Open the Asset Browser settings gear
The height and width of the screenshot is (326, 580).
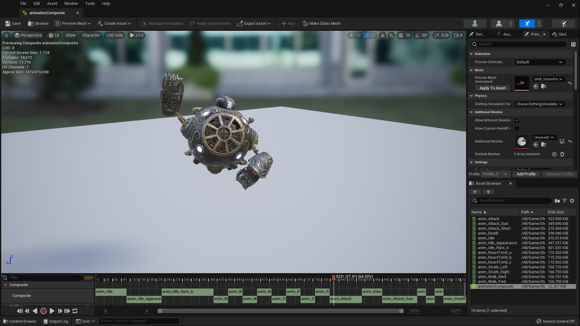click(572, 200)
